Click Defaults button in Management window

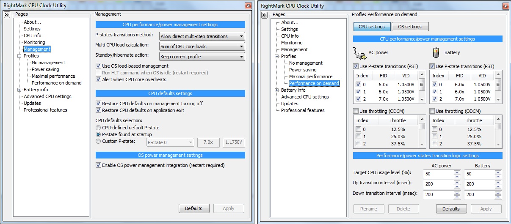point(194,208)
